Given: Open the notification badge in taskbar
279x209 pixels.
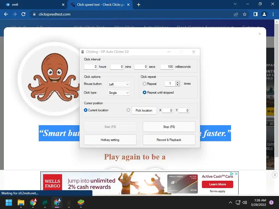Looking at the screenshot, I should click(271, 202).
